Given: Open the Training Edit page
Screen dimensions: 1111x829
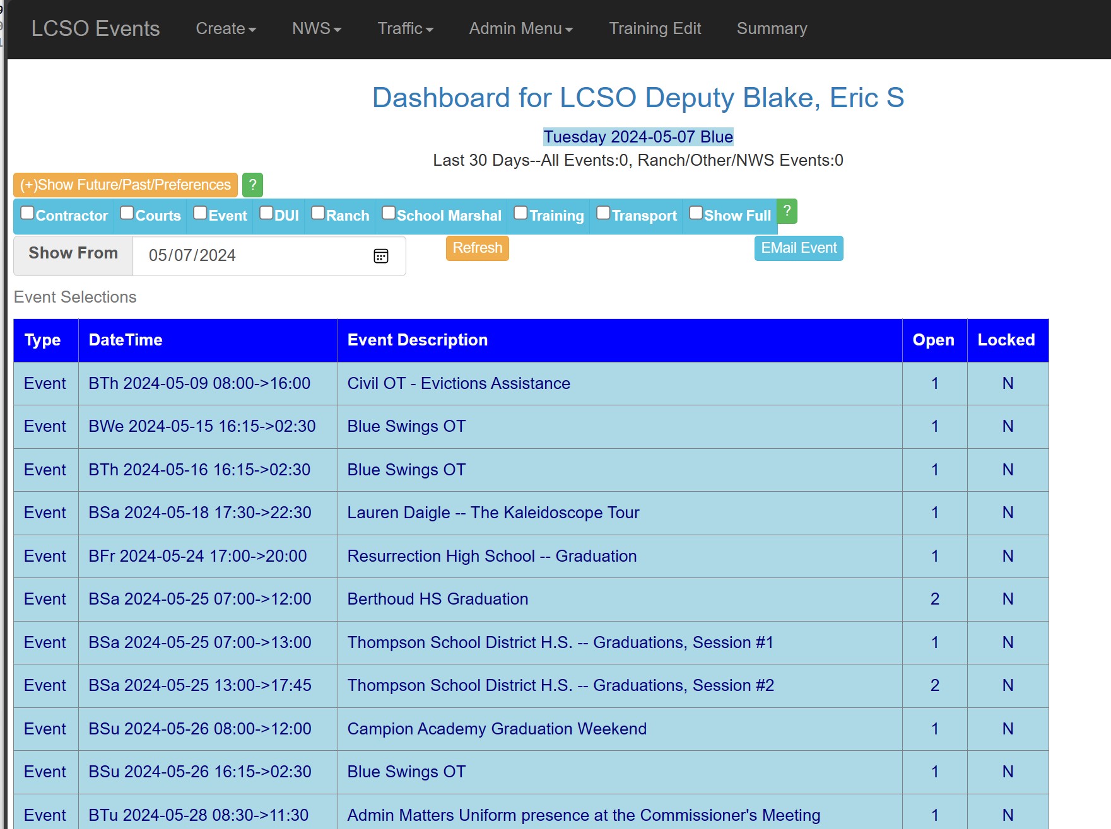Looking at the screenshot, I should (x=655, y=29).
